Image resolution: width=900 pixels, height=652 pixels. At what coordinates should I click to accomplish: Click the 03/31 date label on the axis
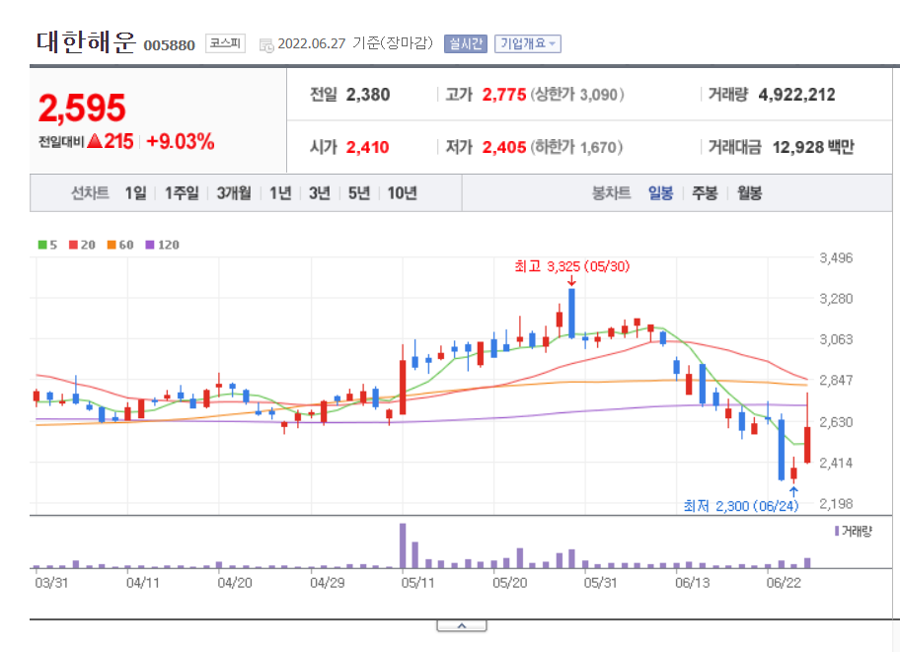tap(51, 583)
